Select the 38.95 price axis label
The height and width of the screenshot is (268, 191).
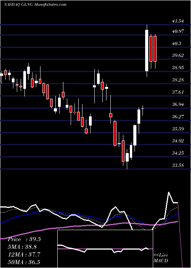pyautogui.click(x=178, y=68)
